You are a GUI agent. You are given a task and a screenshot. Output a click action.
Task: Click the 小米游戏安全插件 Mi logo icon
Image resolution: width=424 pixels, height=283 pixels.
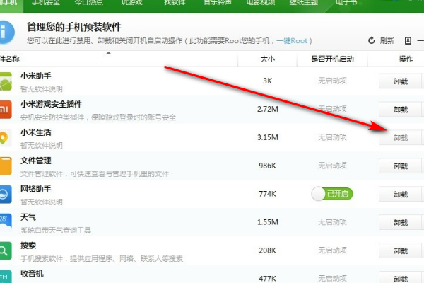pyautogui.click(x=6, y=110)
